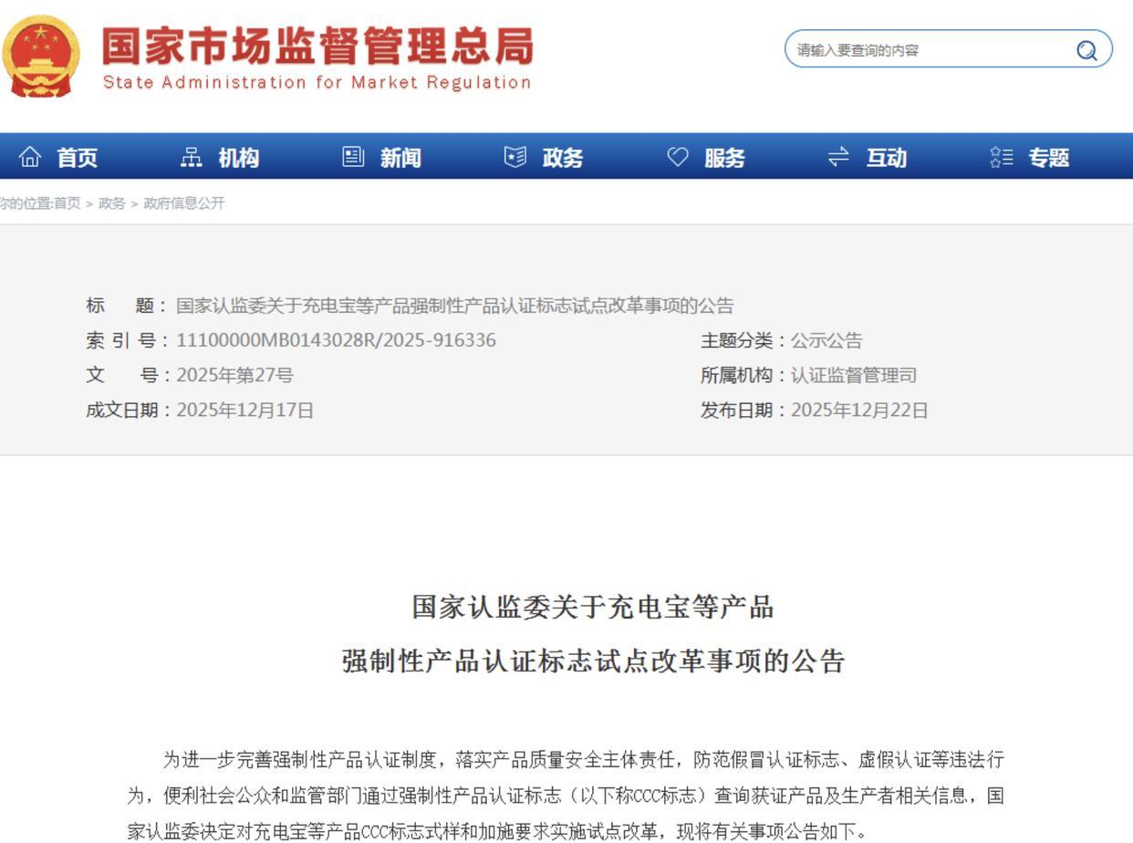Open the 专题 navigation menu
This screenshot has height=843, width=1133.
click(x=1049, y=158)
